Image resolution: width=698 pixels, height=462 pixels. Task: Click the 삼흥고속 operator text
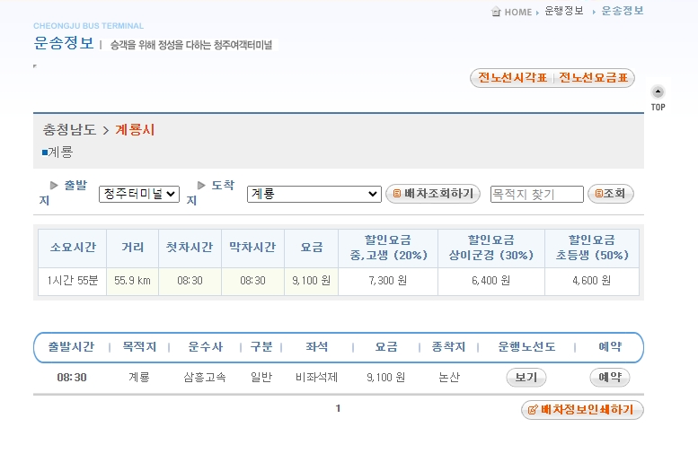click(x=205, y=378)
